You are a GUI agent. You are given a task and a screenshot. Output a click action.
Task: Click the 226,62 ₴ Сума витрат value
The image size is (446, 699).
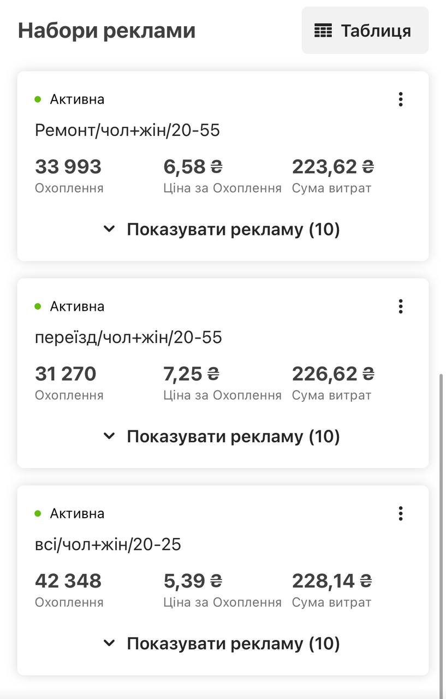coord(333,374)
